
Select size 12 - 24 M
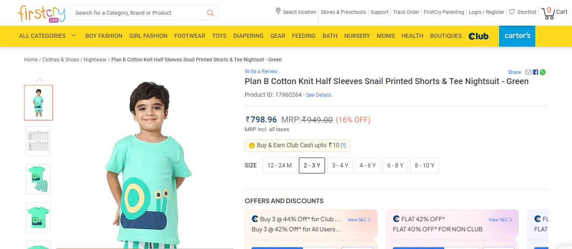point(279,165)
